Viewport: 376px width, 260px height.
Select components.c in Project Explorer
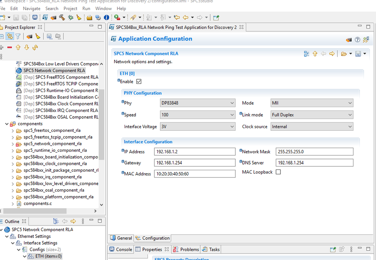(38, 204)
